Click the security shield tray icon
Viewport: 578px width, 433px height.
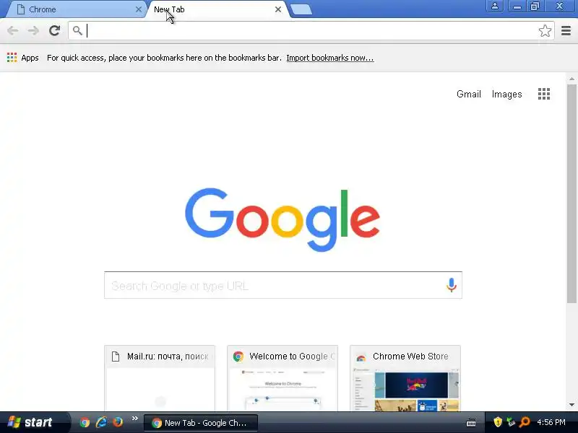tap(498, 422)
